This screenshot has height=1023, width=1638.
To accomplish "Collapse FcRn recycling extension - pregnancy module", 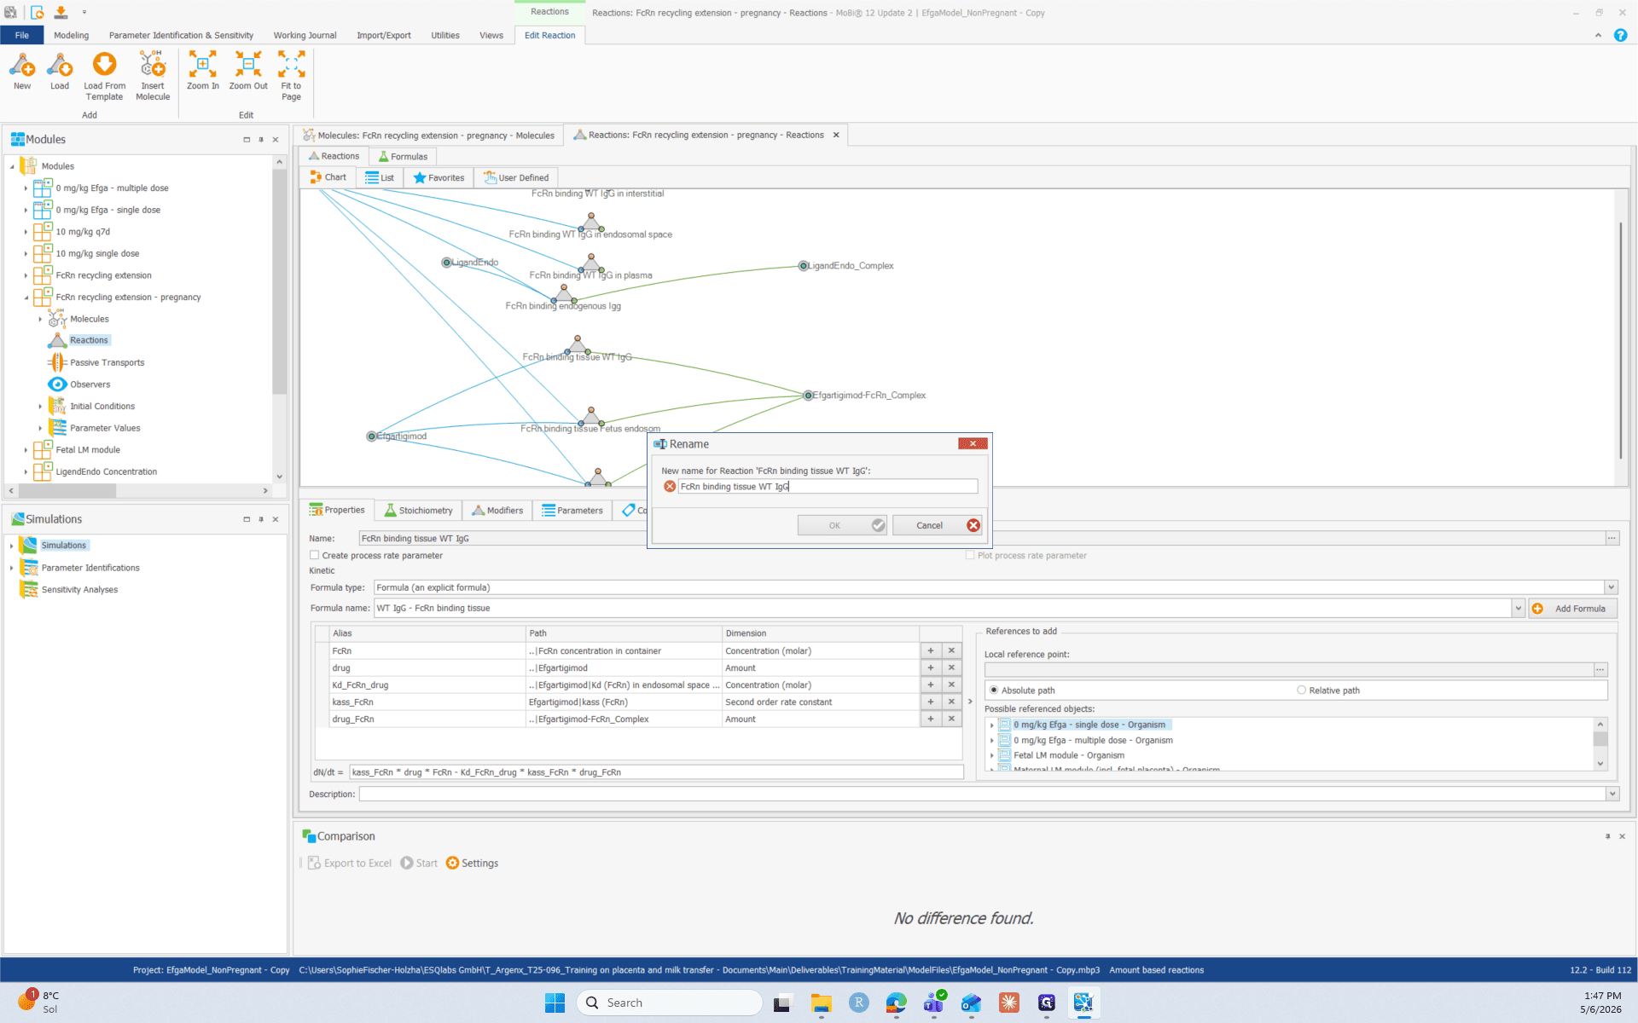I will [26, 298].
